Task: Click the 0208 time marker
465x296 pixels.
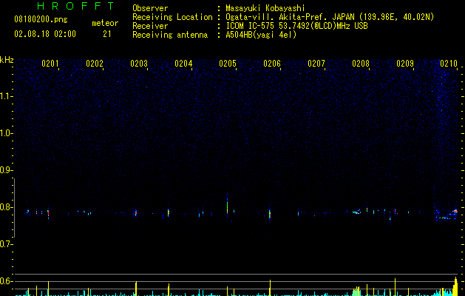Action: pyautogui.click(x=361, y=64)
